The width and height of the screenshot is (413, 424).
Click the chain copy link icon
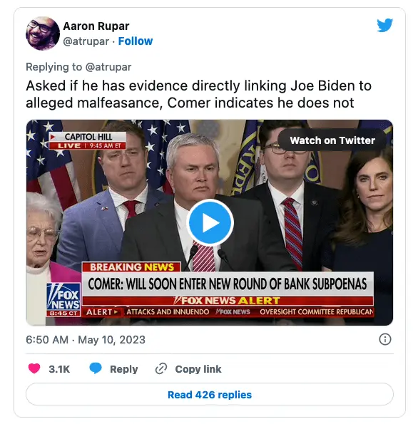pyautogui.click(x=161, y=369)
